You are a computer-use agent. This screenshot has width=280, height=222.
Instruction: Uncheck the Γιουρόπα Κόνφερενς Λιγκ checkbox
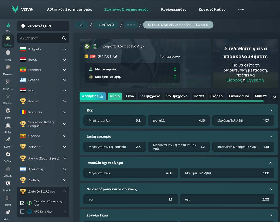coord(22,203)
